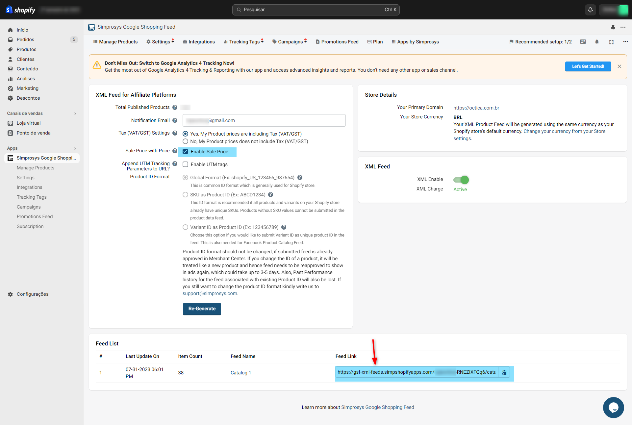
Task: Open Manage Products tab
Action: tap(115, 42)
